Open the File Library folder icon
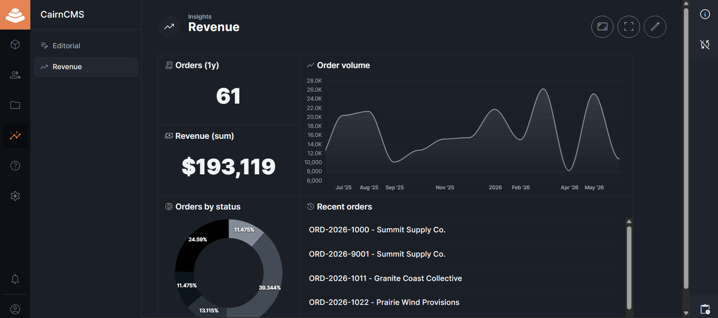The height and width of the screenshot is (318, 718). [15, 105]
